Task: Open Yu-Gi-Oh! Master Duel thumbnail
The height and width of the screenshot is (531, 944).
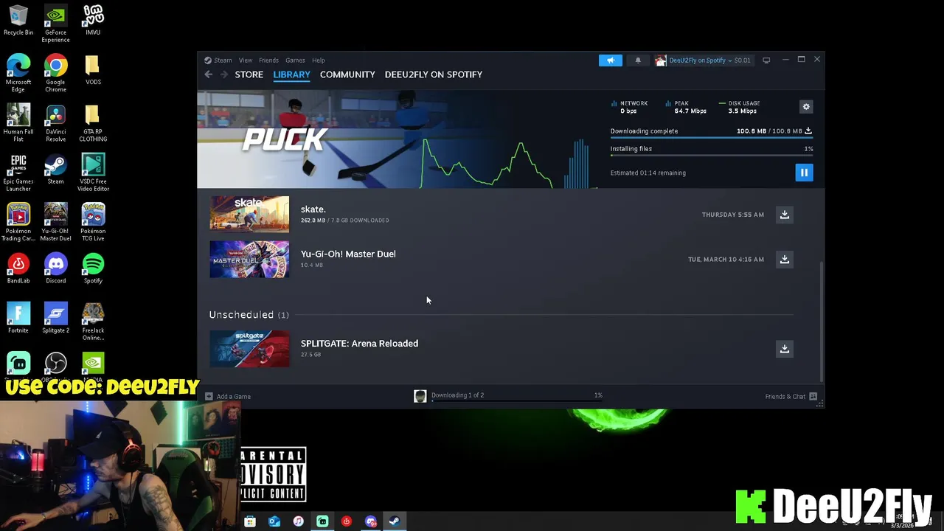Action: tap(249, 260)
